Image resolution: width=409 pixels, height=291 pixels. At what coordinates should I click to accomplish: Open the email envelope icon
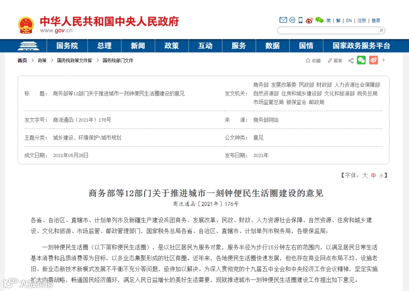[283, 20]
